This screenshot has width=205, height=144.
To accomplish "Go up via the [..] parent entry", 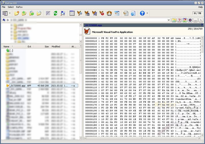I will 10,50.
